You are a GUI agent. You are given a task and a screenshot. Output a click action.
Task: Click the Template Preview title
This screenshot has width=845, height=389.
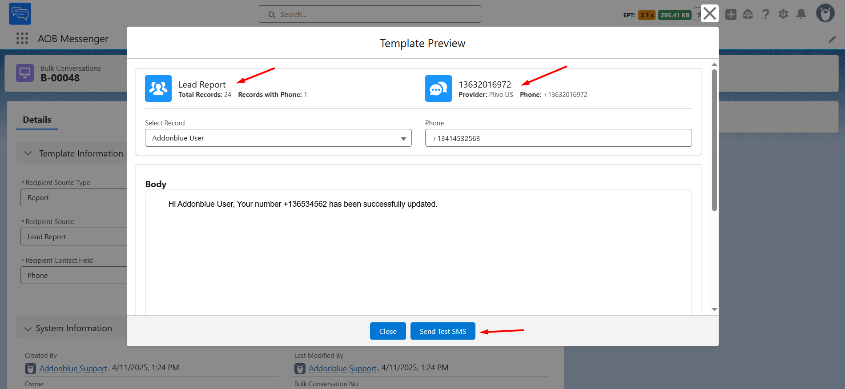pyautogui.click(x=422, y=43)
